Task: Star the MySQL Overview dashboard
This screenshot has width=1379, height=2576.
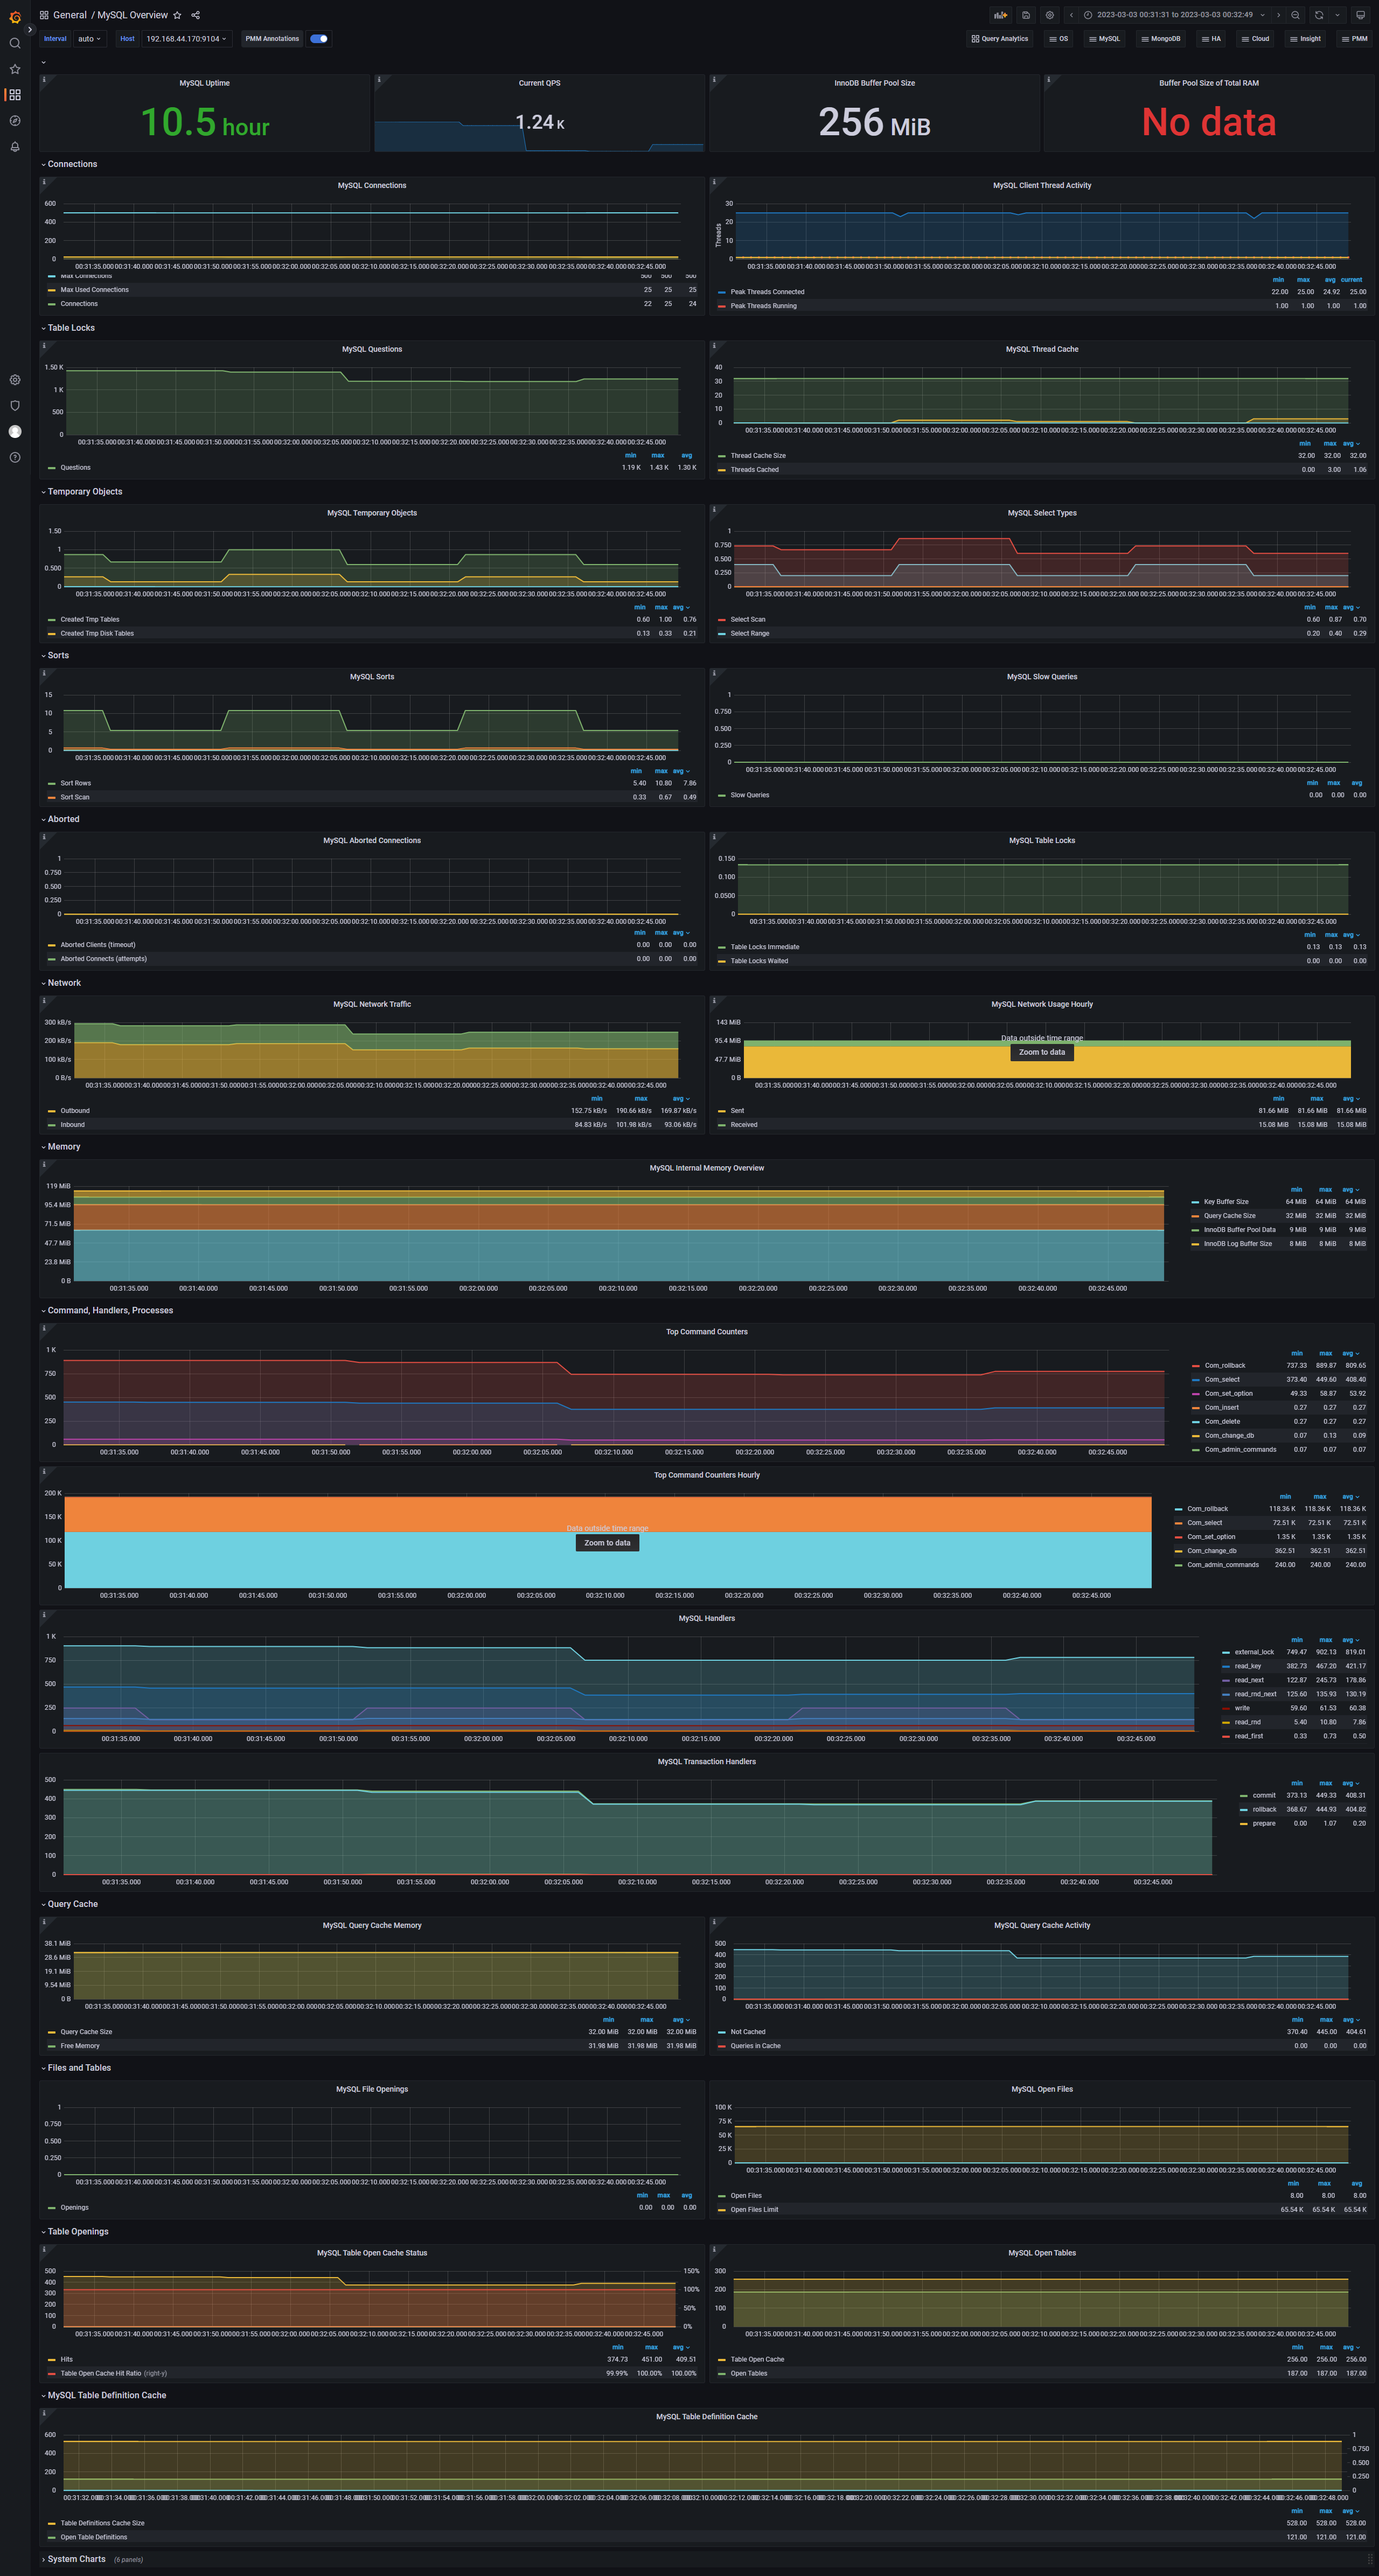Action: coord(177,15)
